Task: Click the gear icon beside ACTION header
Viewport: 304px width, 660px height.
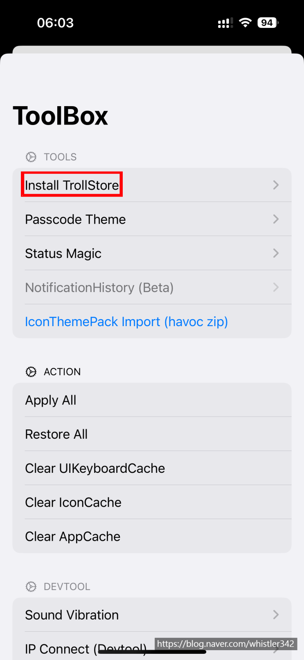Action: [31, 372]
